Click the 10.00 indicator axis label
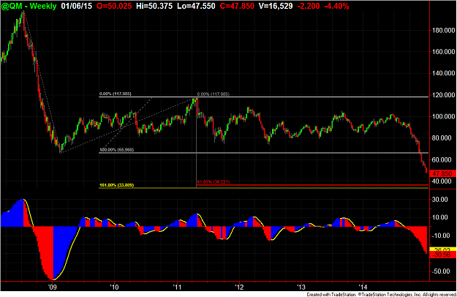This screenshot has height=297, width=457. (x=439, y=217)
